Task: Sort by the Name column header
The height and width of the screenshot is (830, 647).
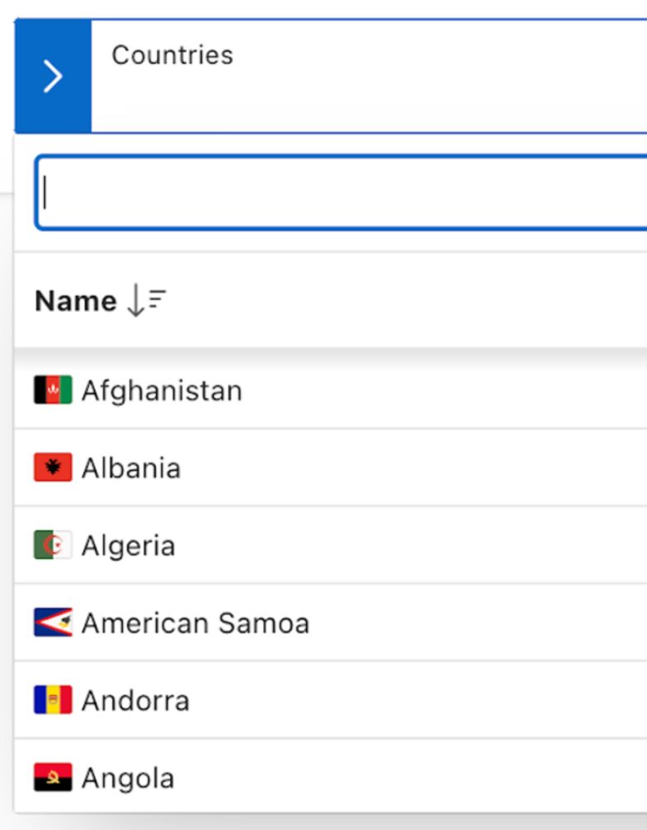Action: click(x=75, y=301)
